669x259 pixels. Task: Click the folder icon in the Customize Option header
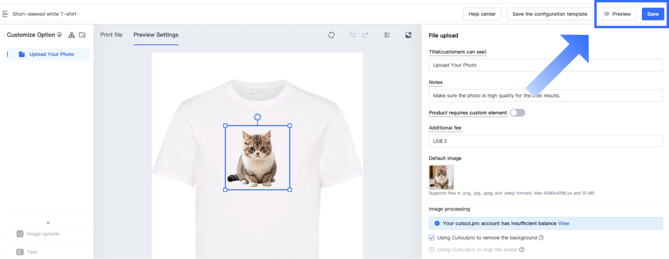(82, 35)
